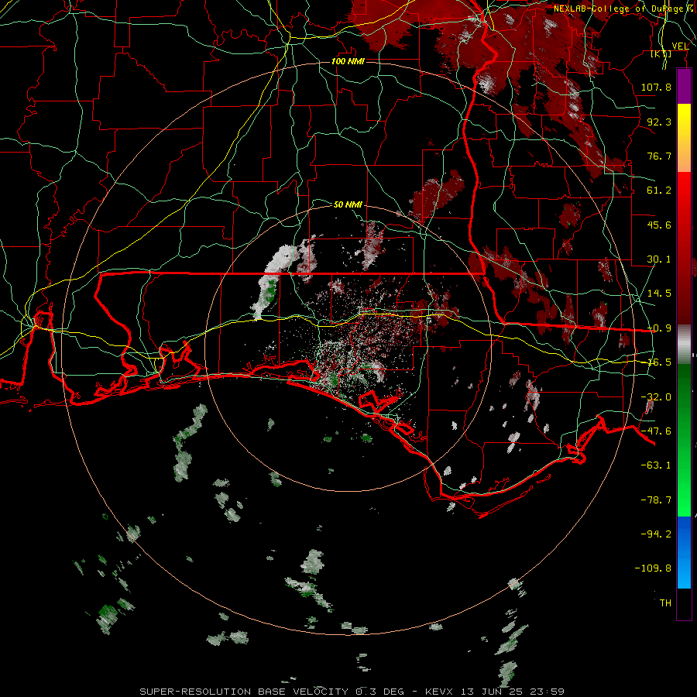Click the -78.7 value on velocity scale
This screenshot has width=697, height=697.
point(657,500)
